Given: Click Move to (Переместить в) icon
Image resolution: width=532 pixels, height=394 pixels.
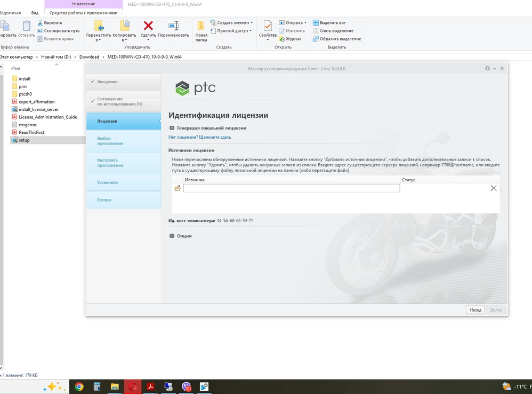Looking at the screenshot, I should (99, 26).
